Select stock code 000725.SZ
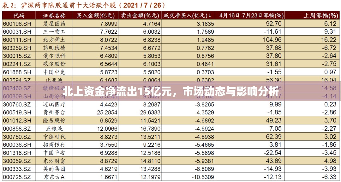The image size is (341, 182). tap(17, 177)
